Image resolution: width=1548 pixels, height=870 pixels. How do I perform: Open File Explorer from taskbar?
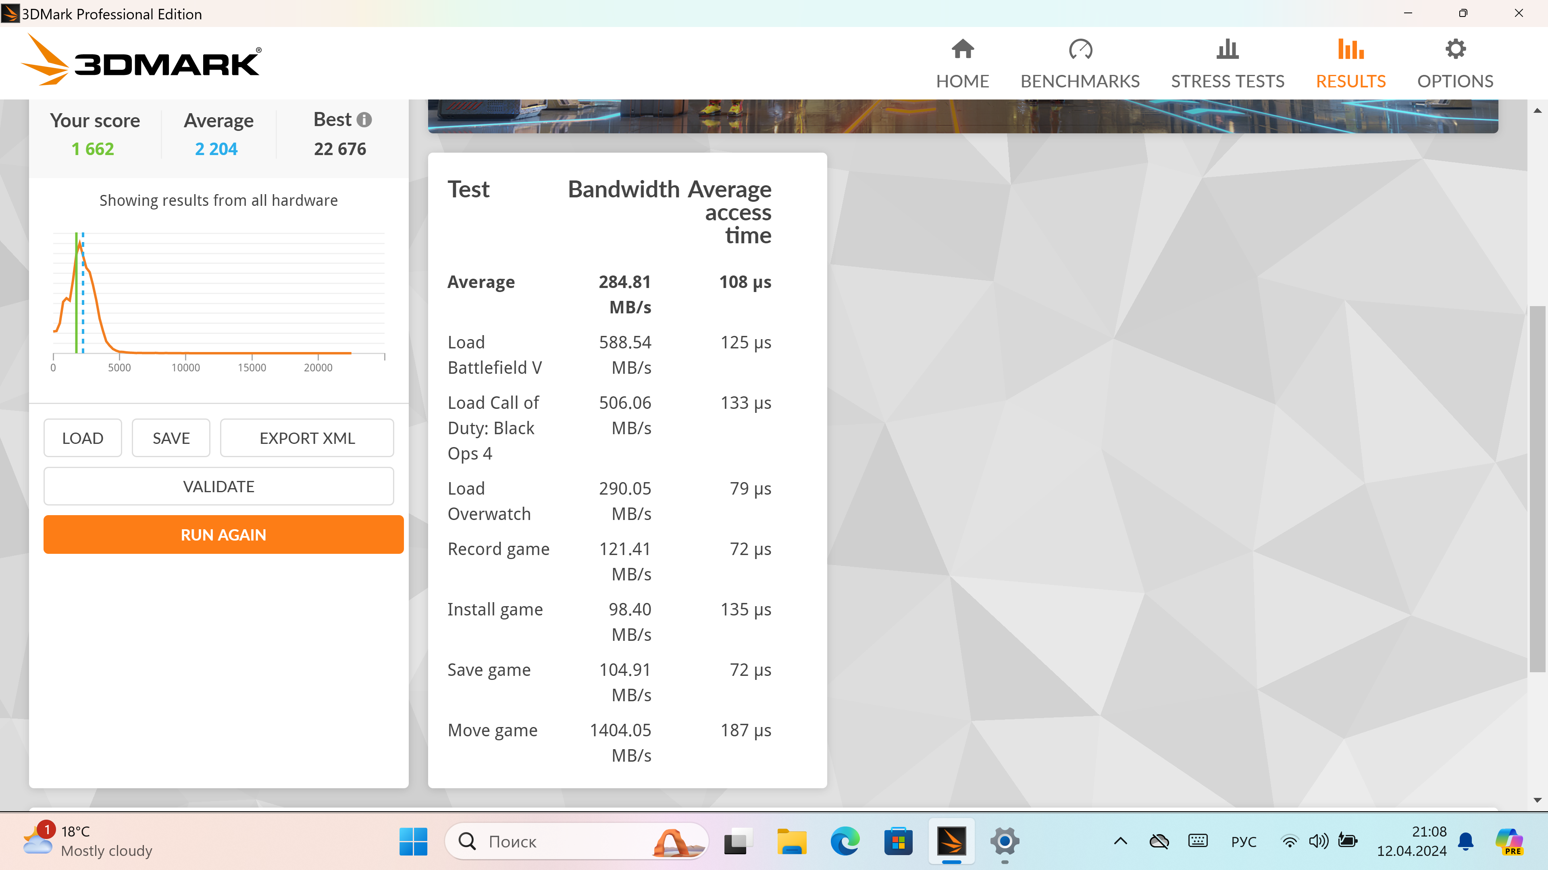point(791,841)
